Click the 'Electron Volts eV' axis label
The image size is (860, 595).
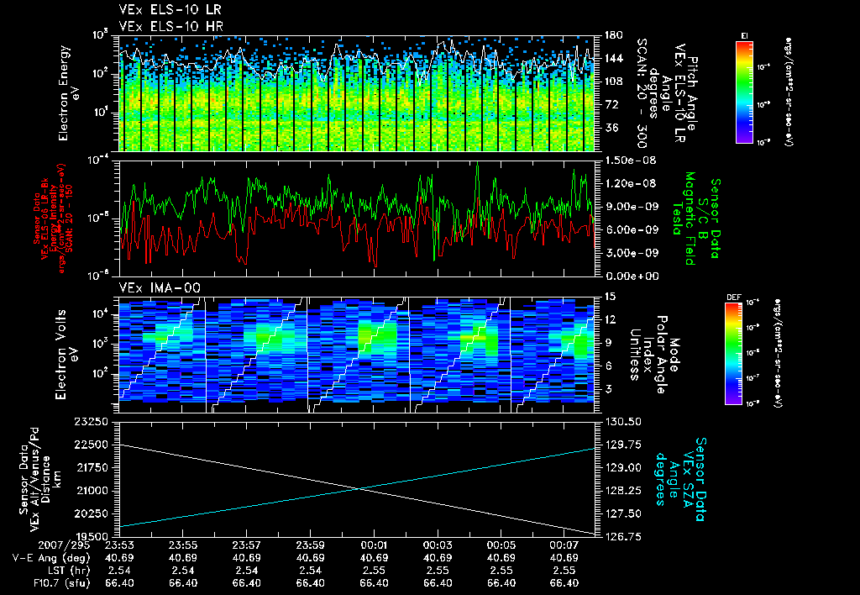(66, 355)
